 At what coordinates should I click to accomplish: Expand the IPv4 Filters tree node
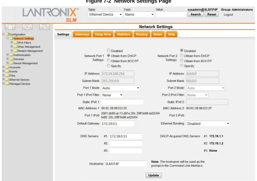coord(12,42)
